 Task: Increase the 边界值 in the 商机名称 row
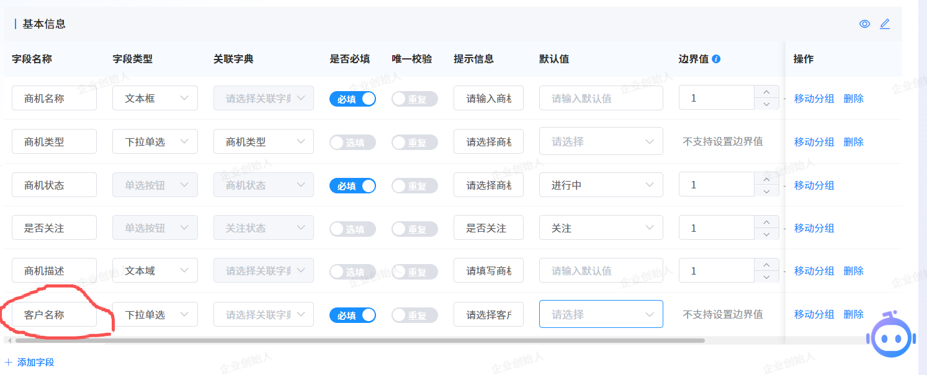pos(766,92)
